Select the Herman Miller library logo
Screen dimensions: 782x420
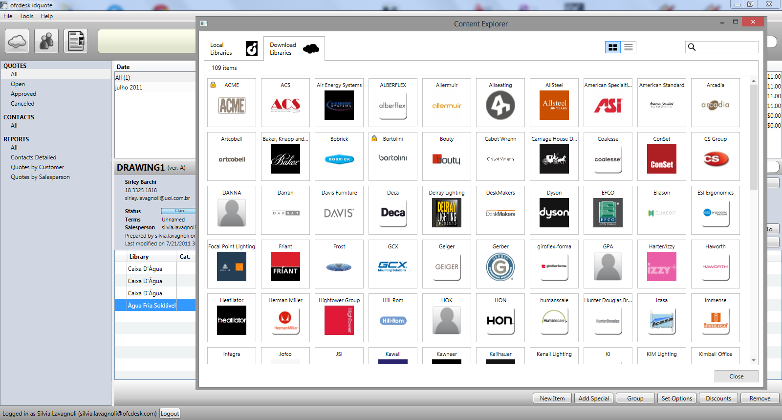[285, 320]
